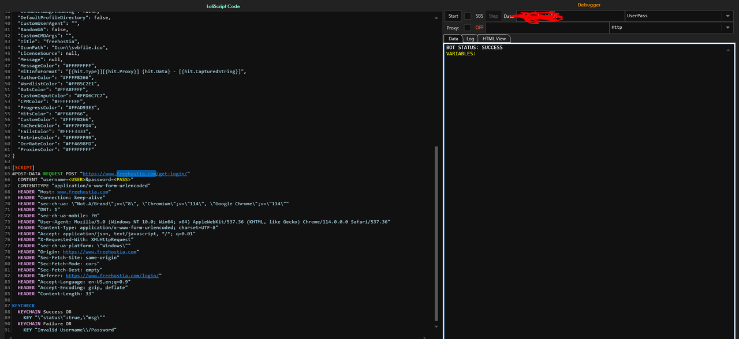Click the HitInfoFormat setting line
The image size is (739, 339).
click(132, 71)
